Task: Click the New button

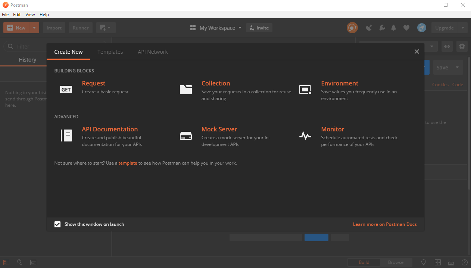Action: point(16,28)
